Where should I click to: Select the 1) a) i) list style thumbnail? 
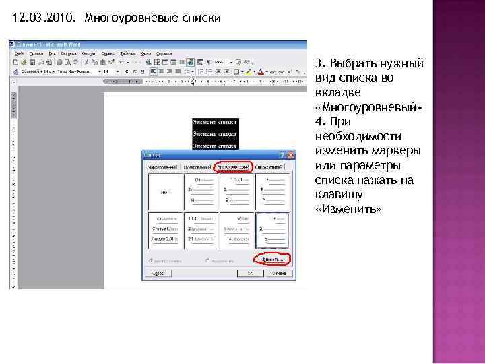(x=201, y=192)
